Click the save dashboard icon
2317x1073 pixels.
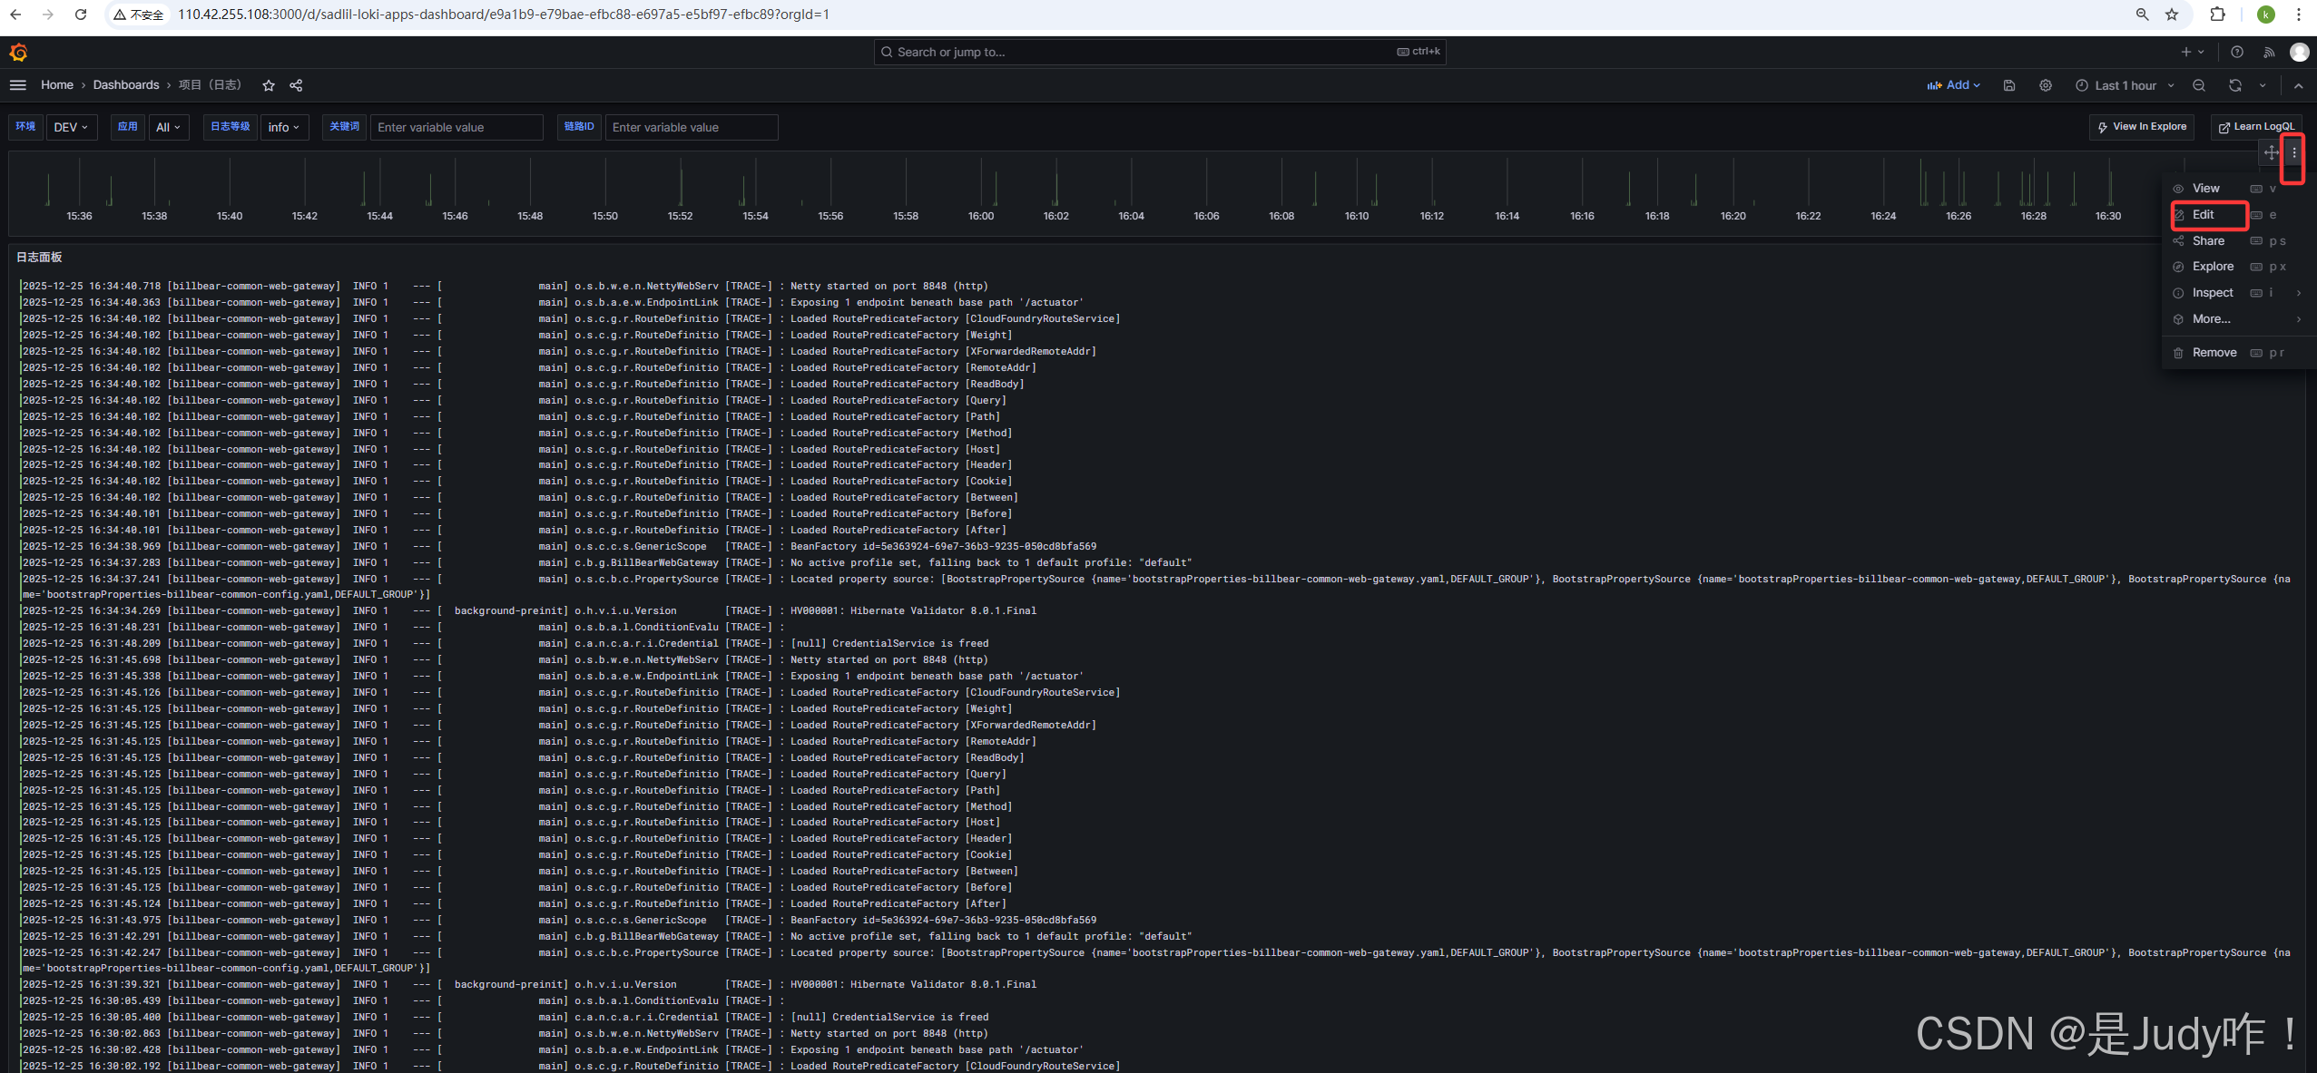pos(2009,85)
